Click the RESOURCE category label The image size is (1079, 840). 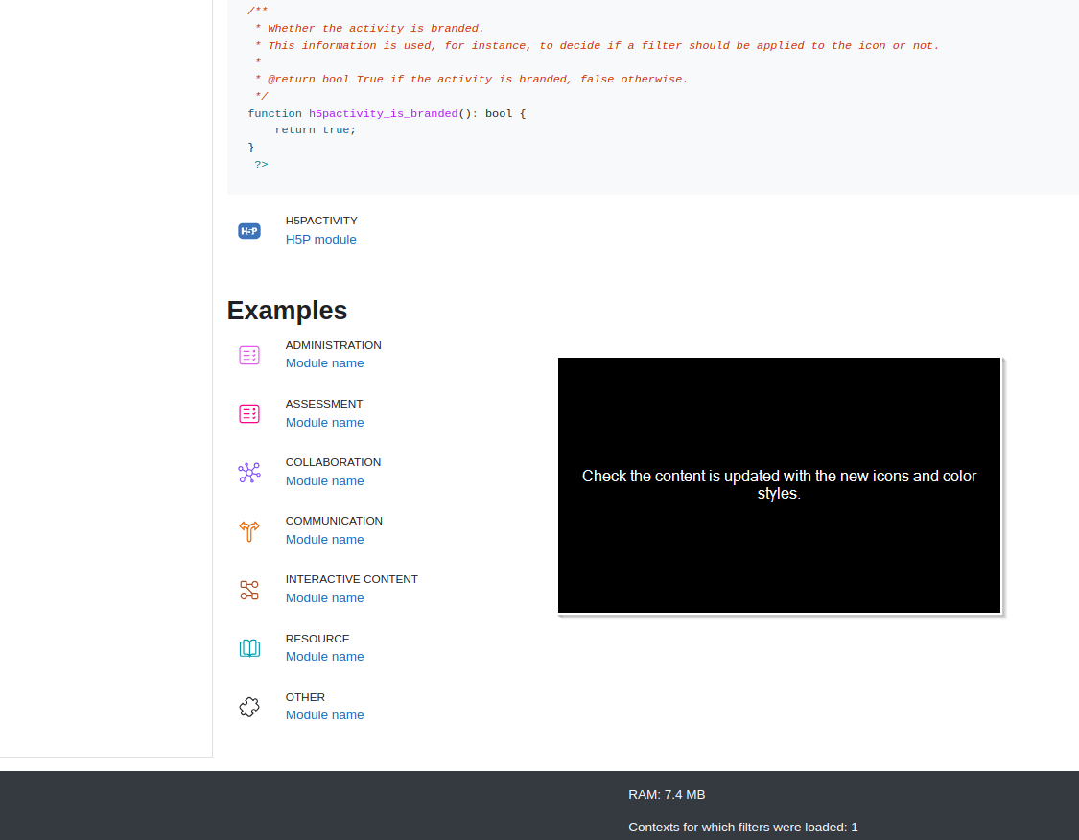[x=317, y=639]
